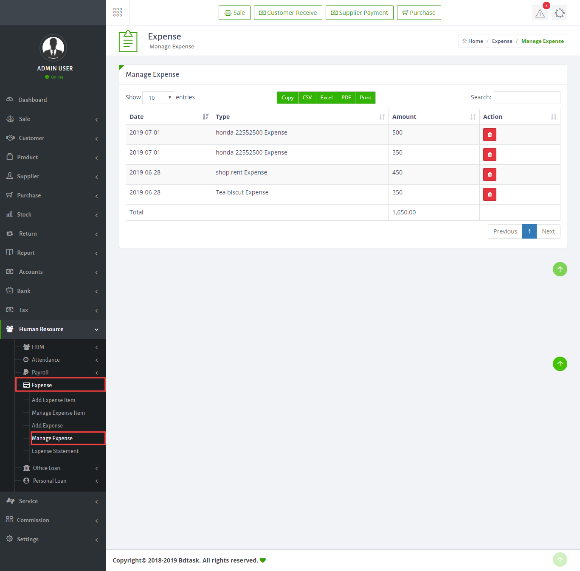Open Add Expense Item in sidebar
The width and height of the screenshot is (580, 571).
53,400
